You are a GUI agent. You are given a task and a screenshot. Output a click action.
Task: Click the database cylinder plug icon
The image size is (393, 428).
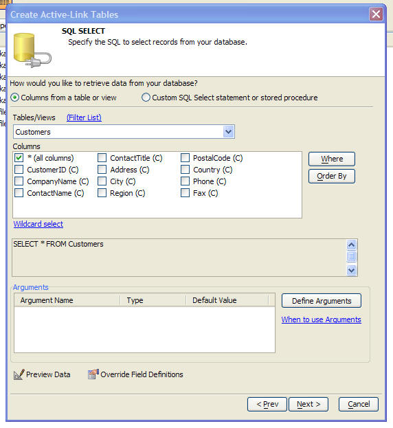tap(32, 51)
